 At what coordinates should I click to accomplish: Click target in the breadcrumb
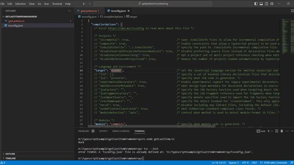pyautogui.click(x=133, y=16)
